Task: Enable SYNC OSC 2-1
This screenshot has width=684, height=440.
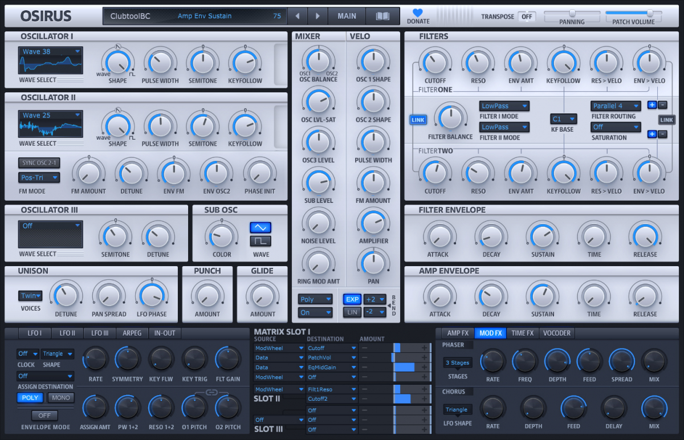Action: [39, 163]
